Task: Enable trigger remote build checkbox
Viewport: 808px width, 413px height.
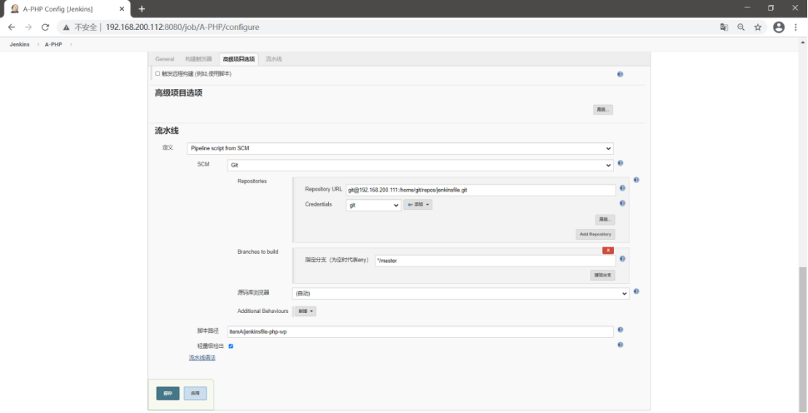Action: pyautogui.click(x=158, y=74)
